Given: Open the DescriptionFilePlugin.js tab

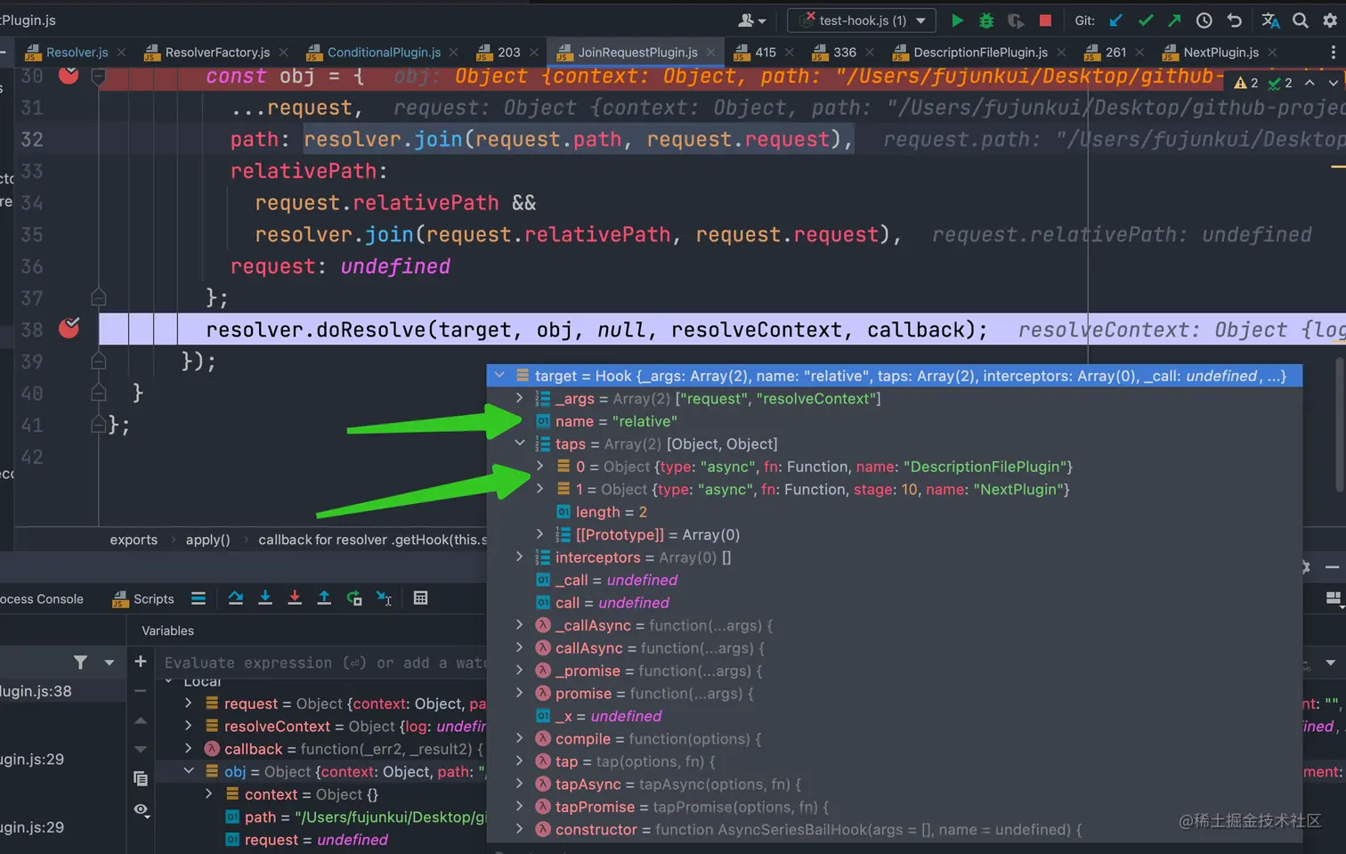Looking at the screenshot, I should tap(979, 53).
